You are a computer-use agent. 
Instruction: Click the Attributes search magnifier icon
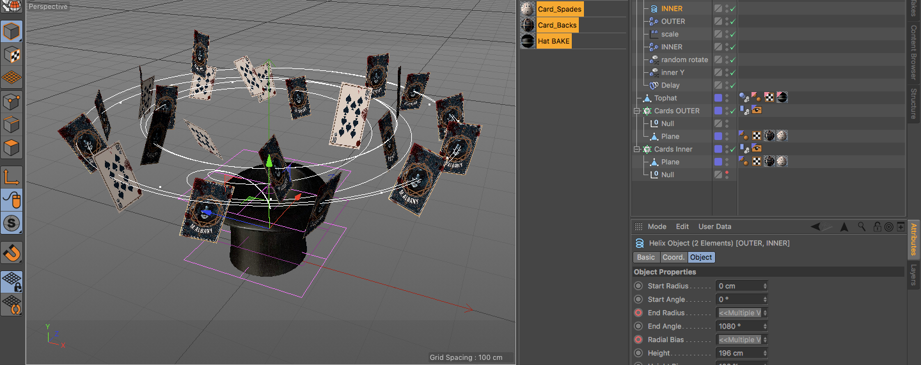coord(862,226)
